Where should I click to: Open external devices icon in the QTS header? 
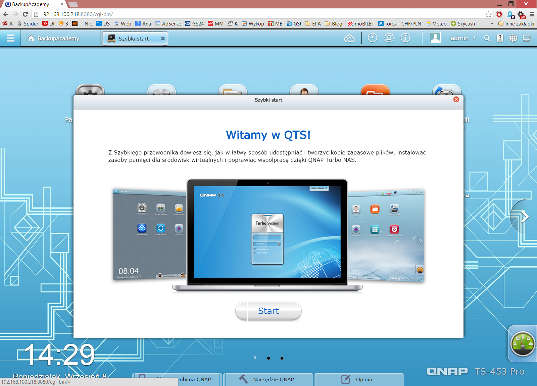point(389,38)
